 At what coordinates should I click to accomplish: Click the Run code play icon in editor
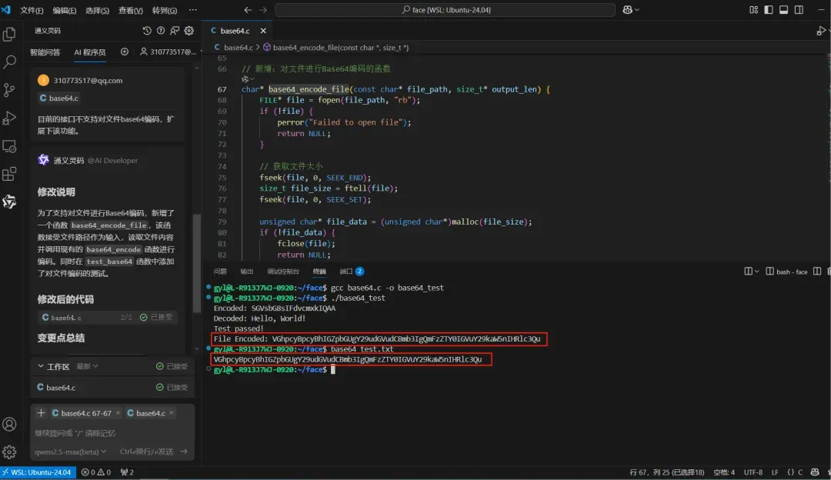tap(820, 31)
